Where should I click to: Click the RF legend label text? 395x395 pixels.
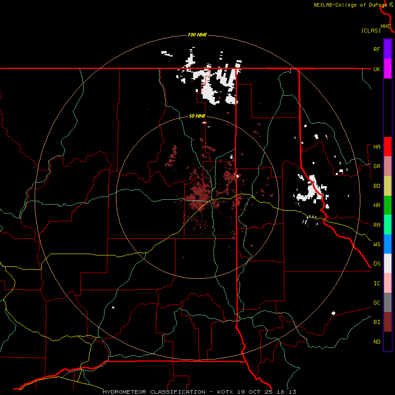coord(377,49)
